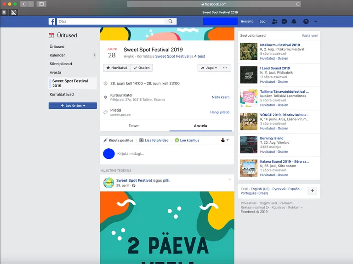This screenshot has height=264, width=353.
Task: Click Huvitatud under Burning Island
Action: click(268, 152)
